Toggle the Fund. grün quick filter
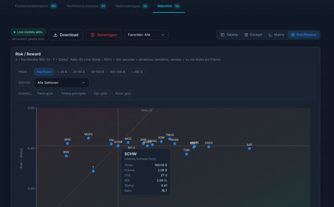334x207 pixels. coord(123,94)
